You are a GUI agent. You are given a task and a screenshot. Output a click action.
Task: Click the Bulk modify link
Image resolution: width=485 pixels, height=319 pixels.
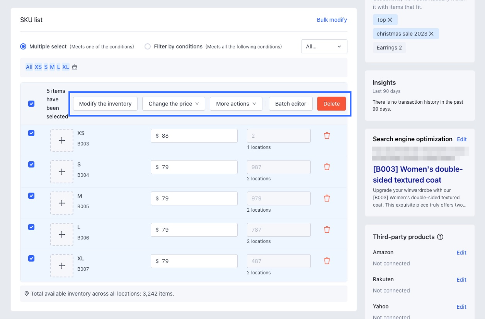tap(332, 20)
